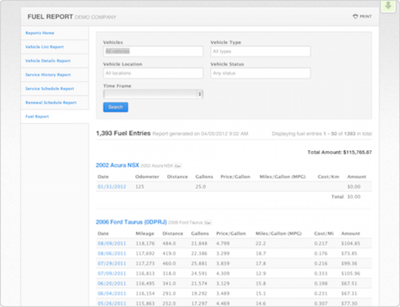
Task: Click the PRINT link
Action: click(x=366, y=16)
